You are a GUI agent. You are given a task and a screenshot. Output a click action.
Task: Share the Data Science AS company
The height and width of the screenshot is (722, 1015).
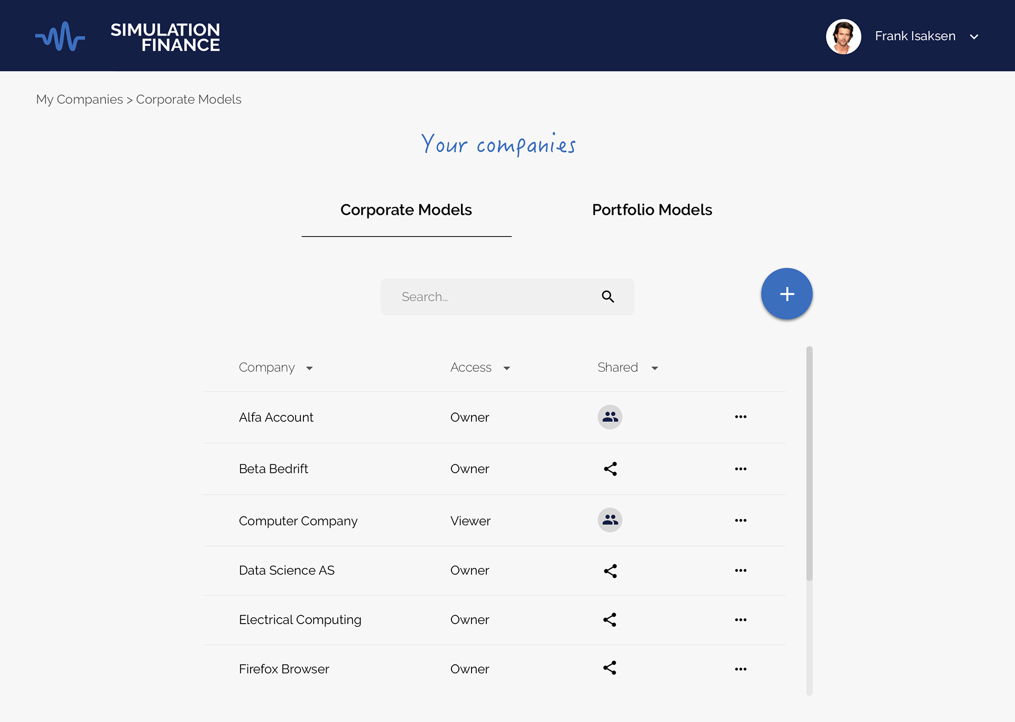pyautogui.click(x=611, y=571)
